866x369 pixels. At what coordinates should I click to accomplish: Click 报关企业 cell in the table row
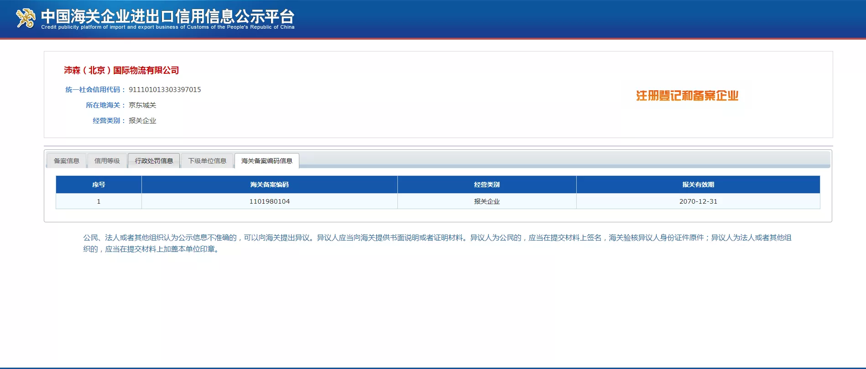point(487,201)
